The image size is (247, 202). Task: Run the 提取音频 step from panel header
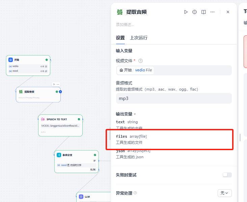point(186,12)
